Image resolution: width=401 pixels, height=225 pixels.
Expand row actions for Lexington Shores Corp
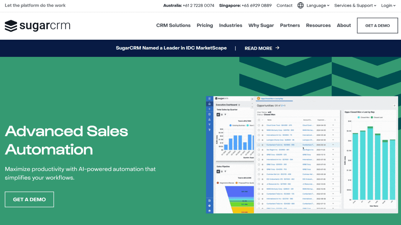pos(333,140)
